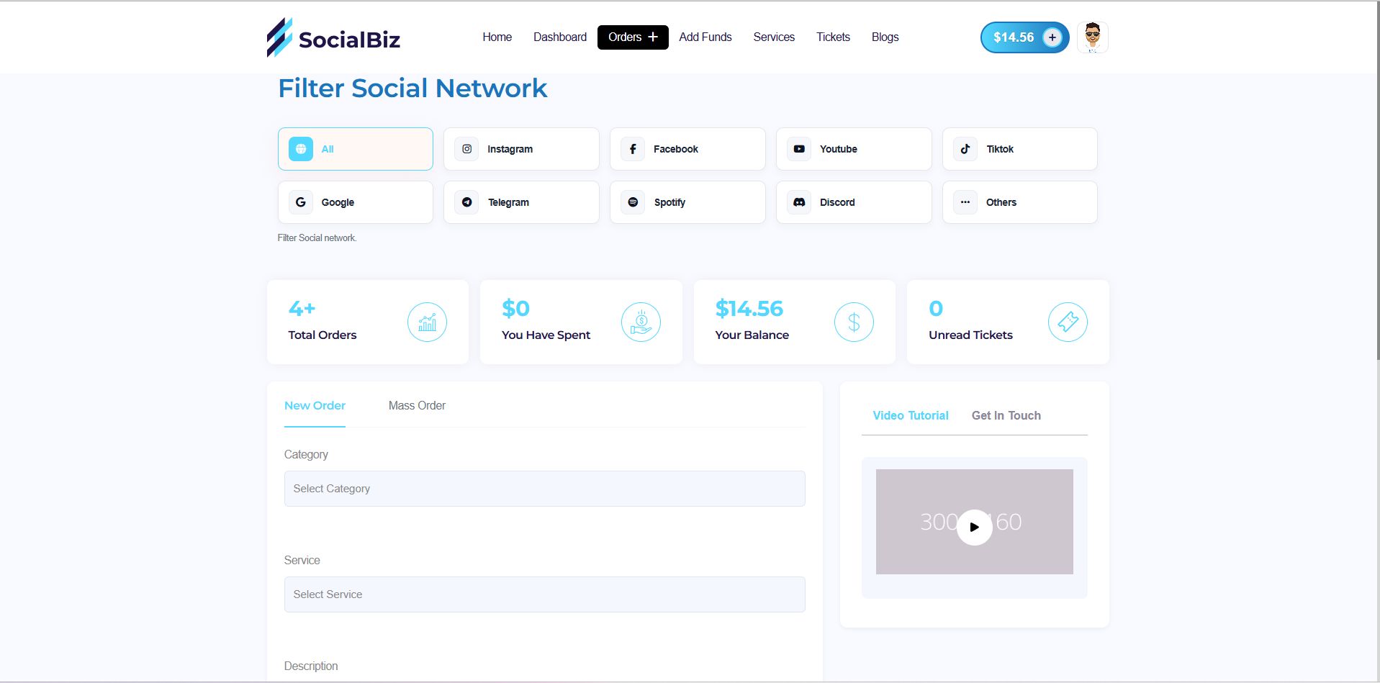Click the Unread Tickets ticket icon
This screenshot has height=683, width=1380.
coord(1068,322)
